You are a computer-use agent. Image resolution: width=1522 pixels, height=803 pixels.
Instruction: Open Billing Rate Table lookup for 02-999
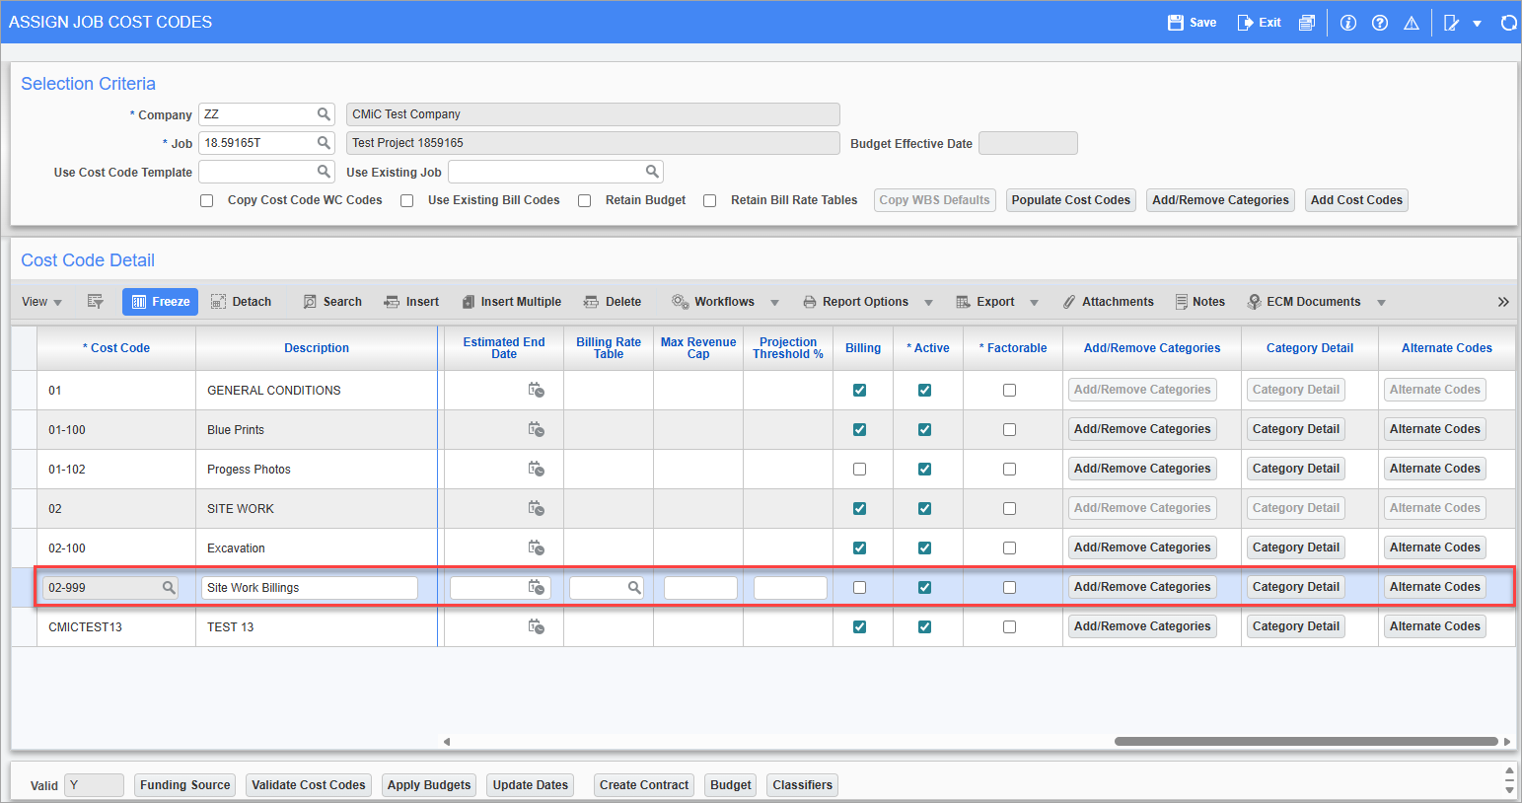click(634, 587)
